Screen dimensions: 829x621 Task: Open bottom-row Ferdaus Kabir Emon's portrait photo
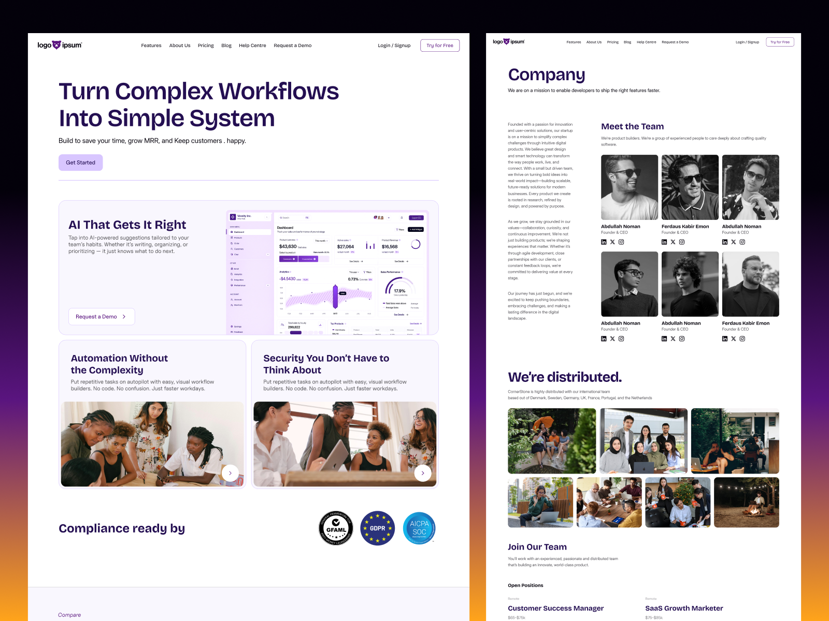click(751, 284)
